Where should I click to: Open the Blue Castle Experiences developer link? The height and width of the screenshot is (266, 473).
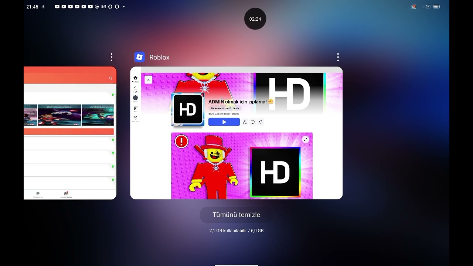point(224,114)
